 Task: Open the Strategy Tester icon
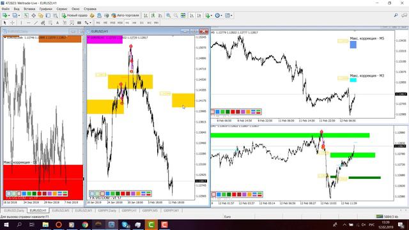56,15
